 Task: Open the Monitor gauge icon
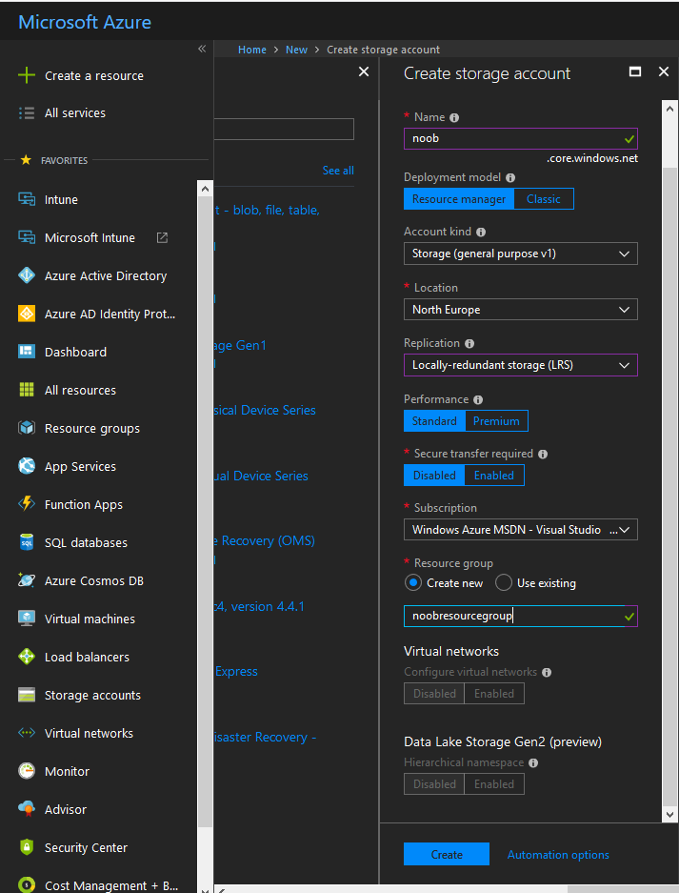(26, 771)
